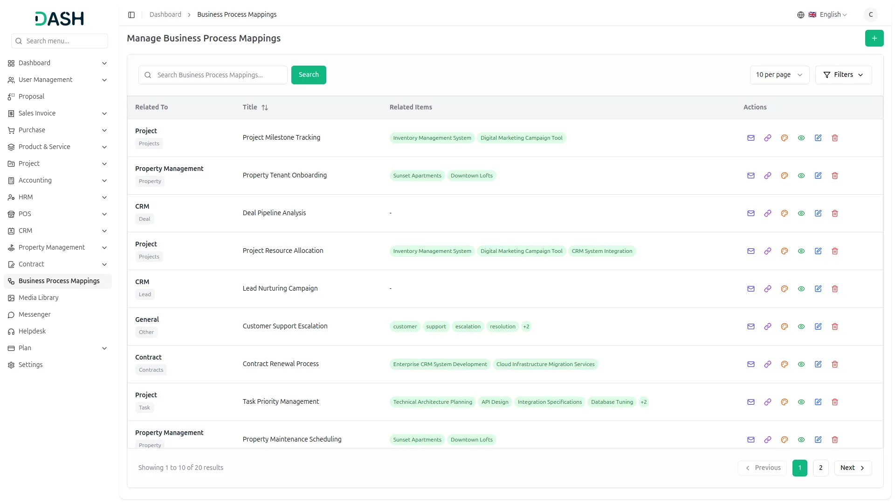View Customer Support Escalation via eye icon
The width and height of the screenshot is (895, 503).
(x=801, y=326)
